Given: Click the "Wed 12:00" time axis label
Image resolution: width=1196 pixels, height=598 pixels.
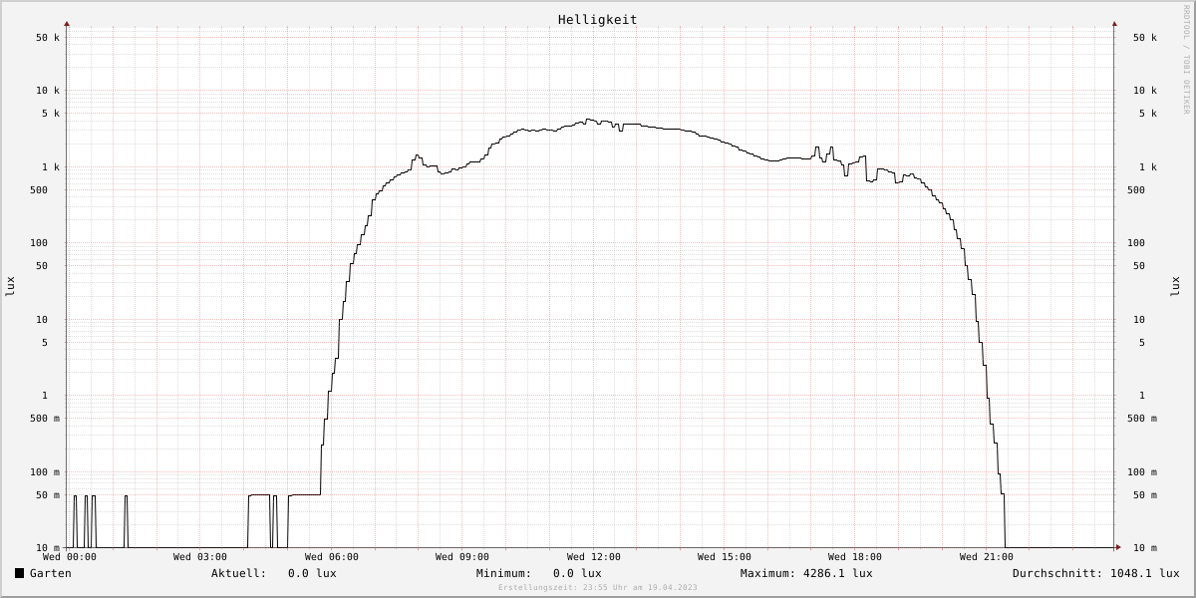Looking at the screenshot, I should click(594, 557).
